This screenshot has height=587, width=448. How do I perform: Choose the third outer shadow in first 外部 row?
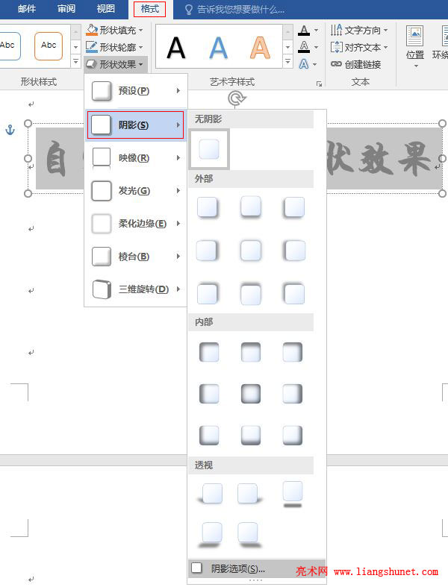point(294,207)
